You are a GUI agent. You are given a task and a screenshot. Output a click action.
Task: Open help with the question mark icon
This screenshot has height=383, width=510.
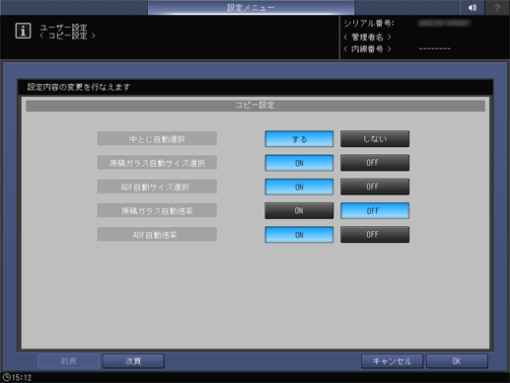[497, 7]
